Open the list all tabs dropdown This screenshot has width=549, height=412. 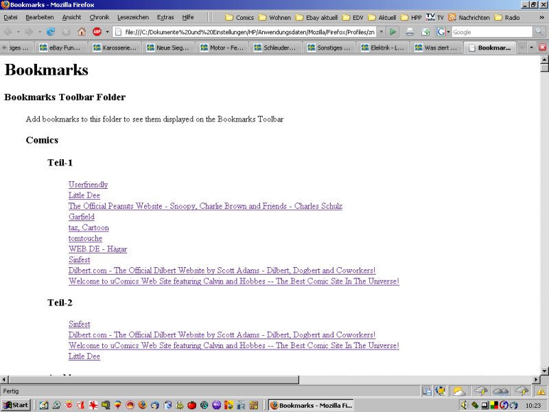pyautogui.click(x=531, y=47)
